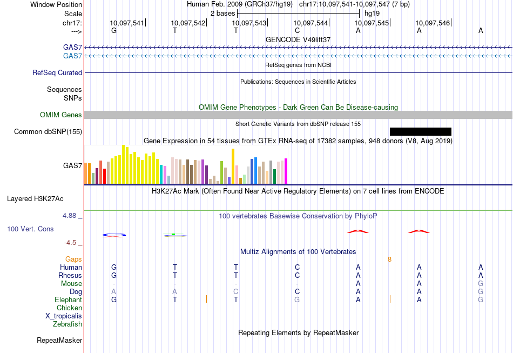Click the dark blue GAS7 GENCODE transcript label
The image size is (513, 353).
(x=73, y=47)
